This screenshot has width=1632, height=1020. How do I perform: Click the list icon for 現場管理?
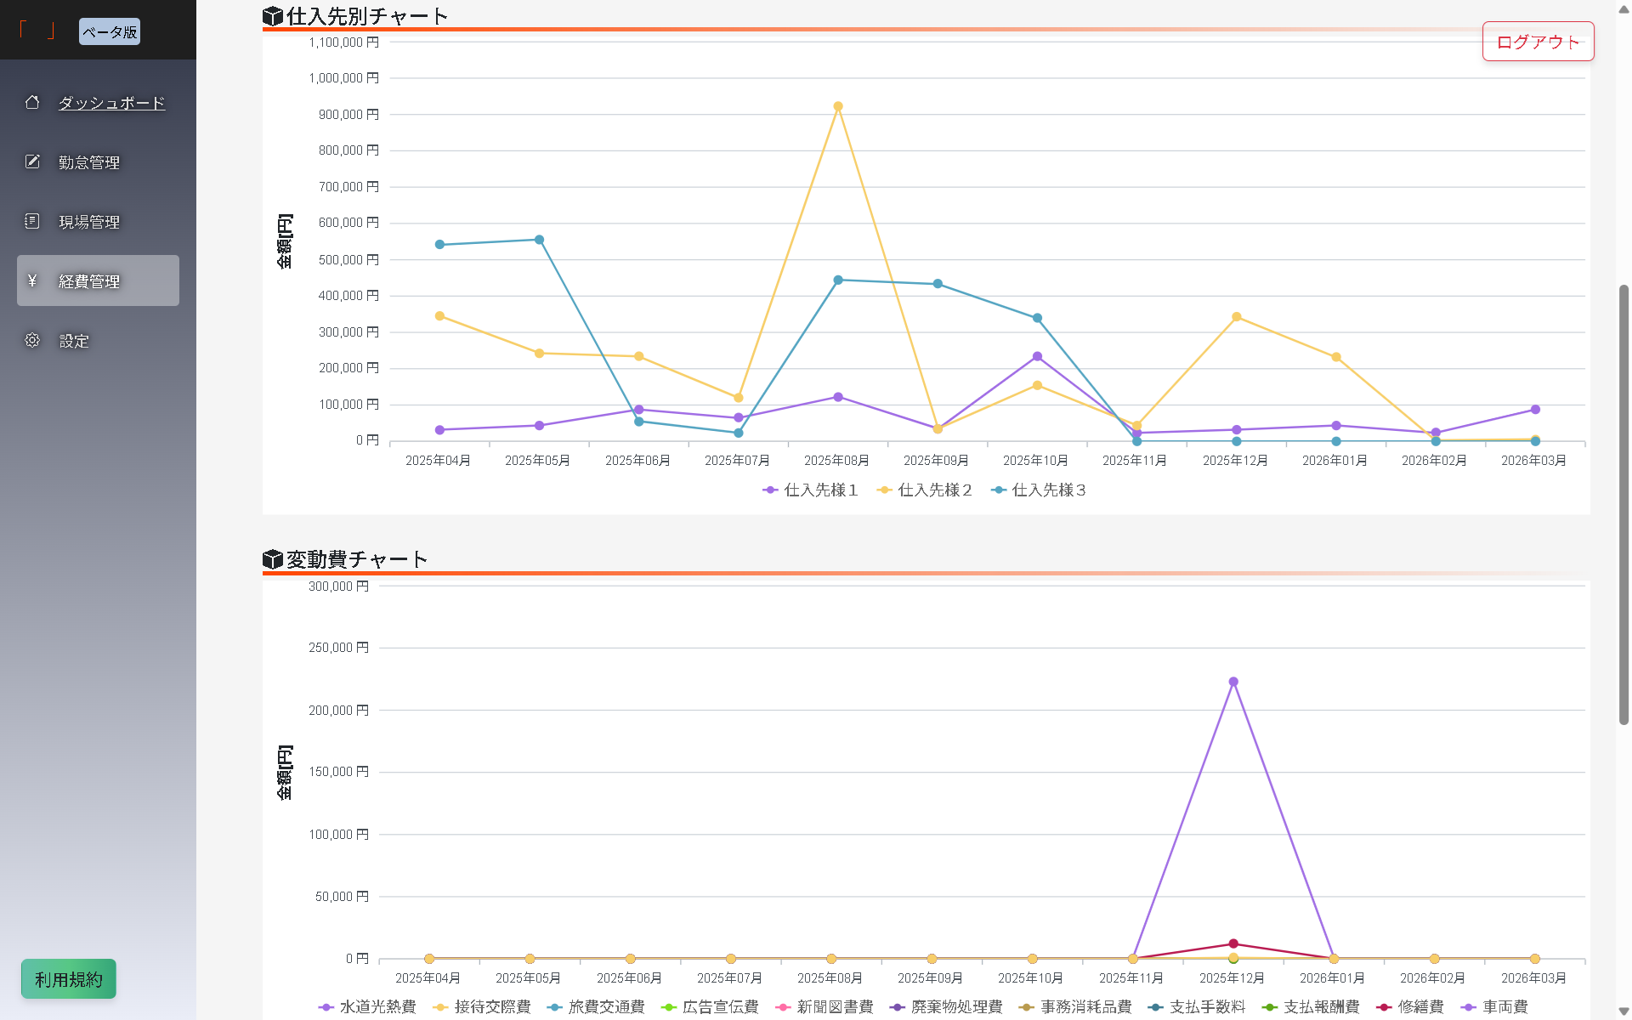[32, 221]
